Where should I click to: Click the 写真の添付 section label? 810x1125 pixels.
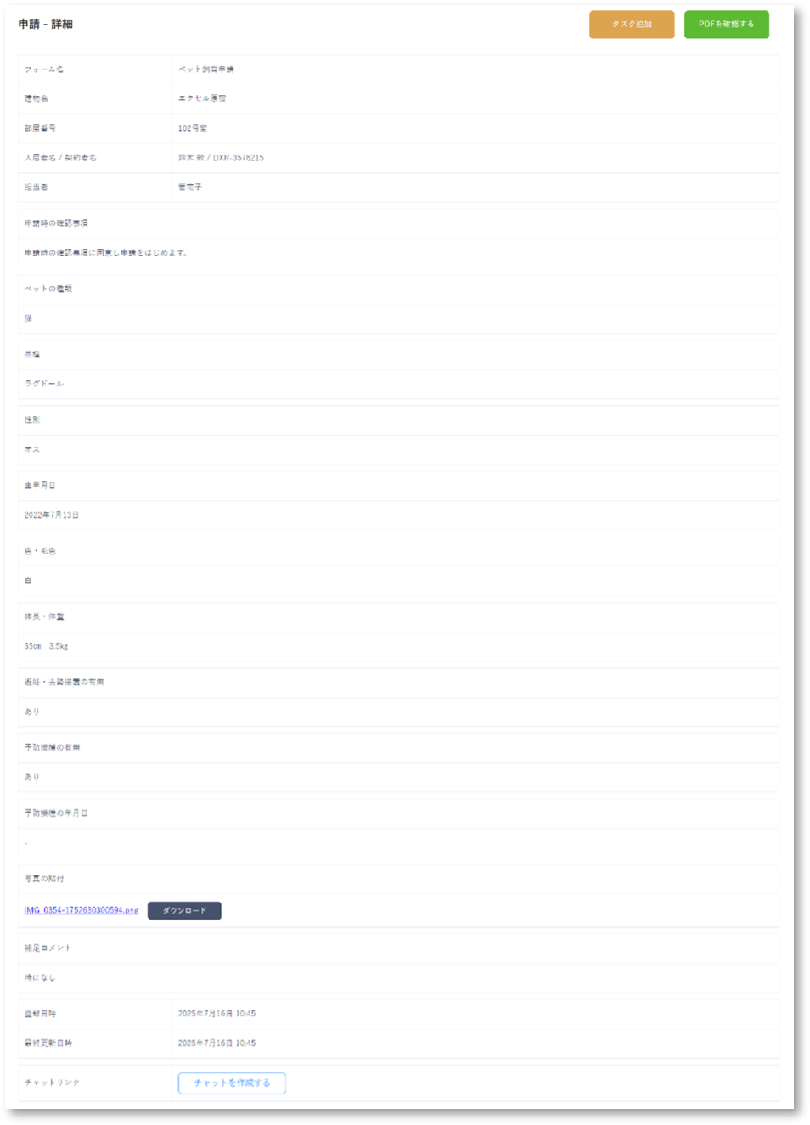pyautogui.click(x=44, y=879)
